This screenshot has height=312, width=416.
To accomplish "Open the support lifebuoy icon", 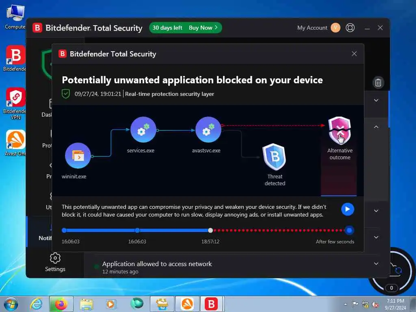I will pos(350,28).
